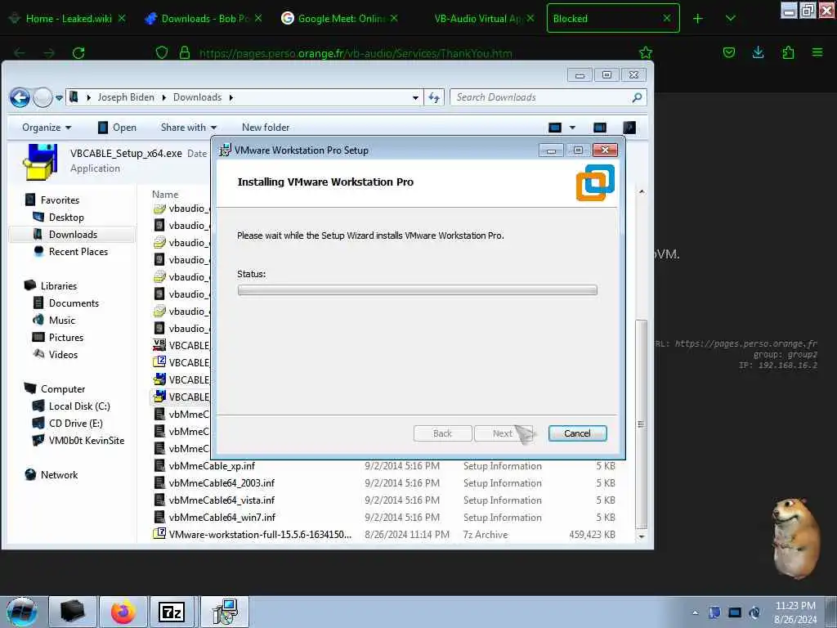Click the padlock site info icon
The width and height of the screenshot is (837, 628).
[185, 52]
